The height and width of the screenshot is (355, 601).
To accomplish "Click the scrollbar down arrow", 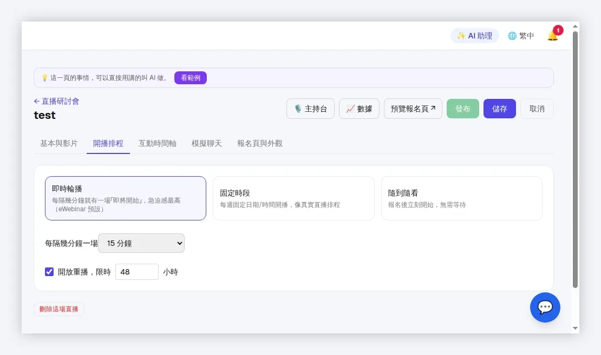I will click(575, 328).
